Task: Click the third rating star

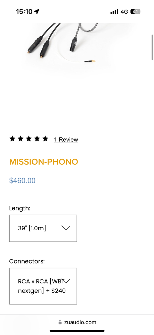Action: coord(29,139)
